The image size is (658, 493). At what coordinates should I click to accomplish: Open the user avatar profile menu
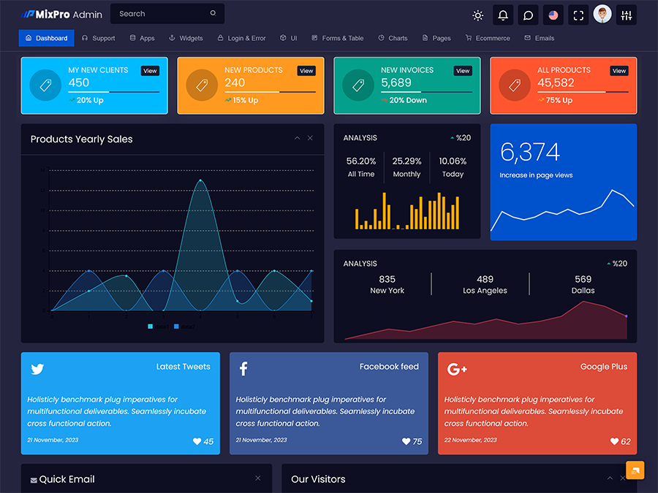(602, 15)
